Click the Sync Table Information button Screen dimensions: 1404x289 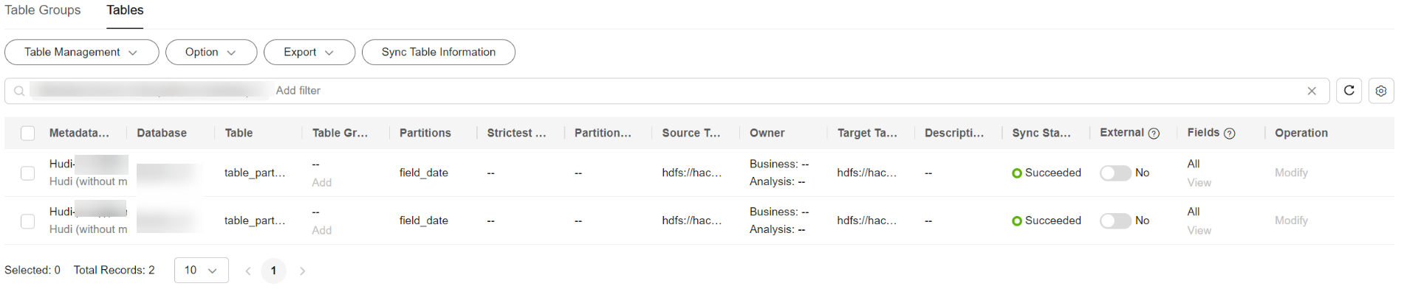439,52
